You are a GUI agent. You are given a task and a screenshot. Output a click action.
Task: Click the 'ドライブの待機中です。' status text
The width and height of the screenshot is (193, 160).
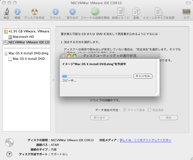[105, 100]
